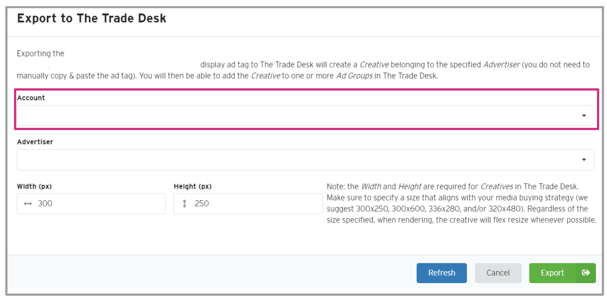Click the 'Exporting the' description text
This screenshot has width=607, height=301.
(40, 54)
